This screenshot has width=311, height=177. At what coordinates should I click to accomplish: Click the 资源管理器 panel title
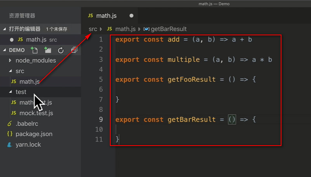22,16
